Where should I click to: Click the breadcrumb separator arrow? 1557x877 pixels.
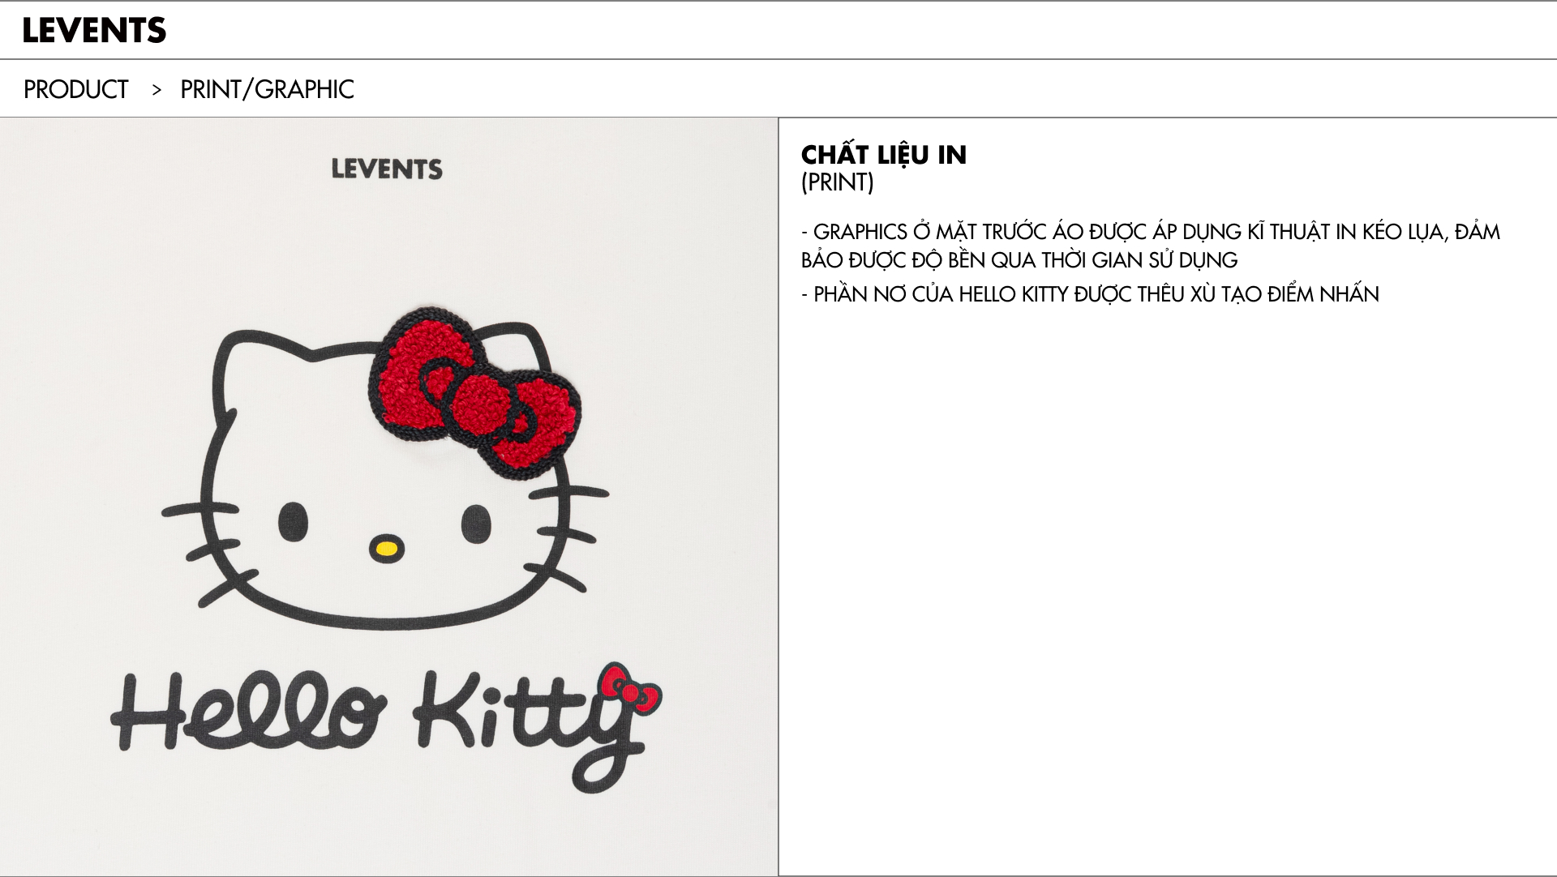(157, 90)
